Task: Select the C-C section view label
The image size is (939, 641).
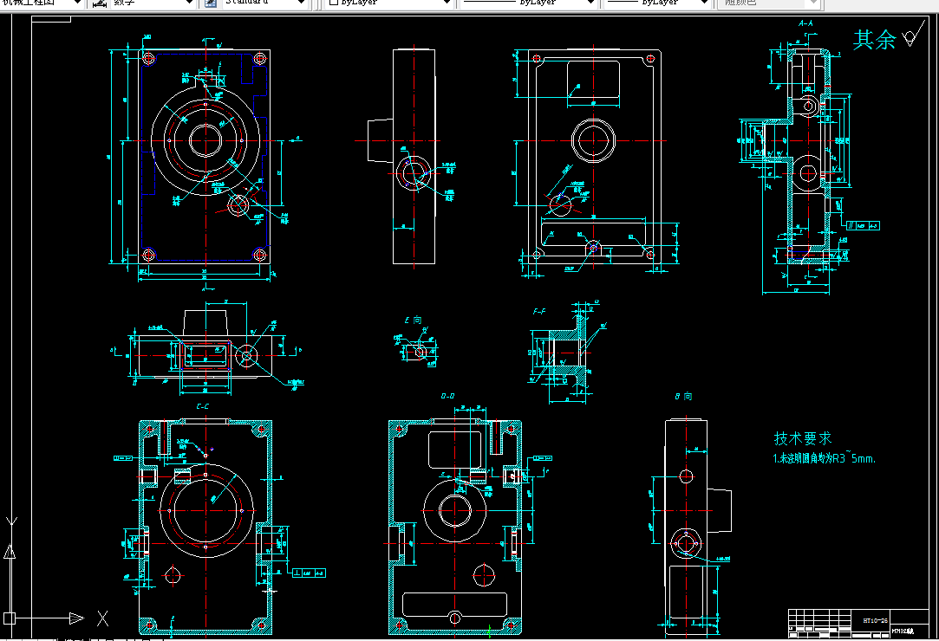Action: (203, 406)
